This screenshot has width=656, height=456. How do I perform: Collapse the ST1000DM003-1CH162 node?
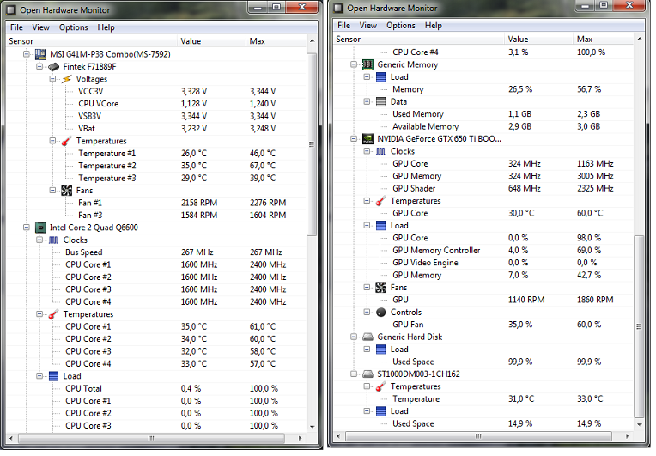[354, 374]
